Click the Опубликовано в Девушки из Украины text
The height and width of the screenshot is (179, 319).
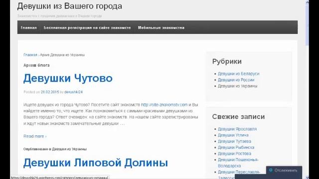(55, 149)
